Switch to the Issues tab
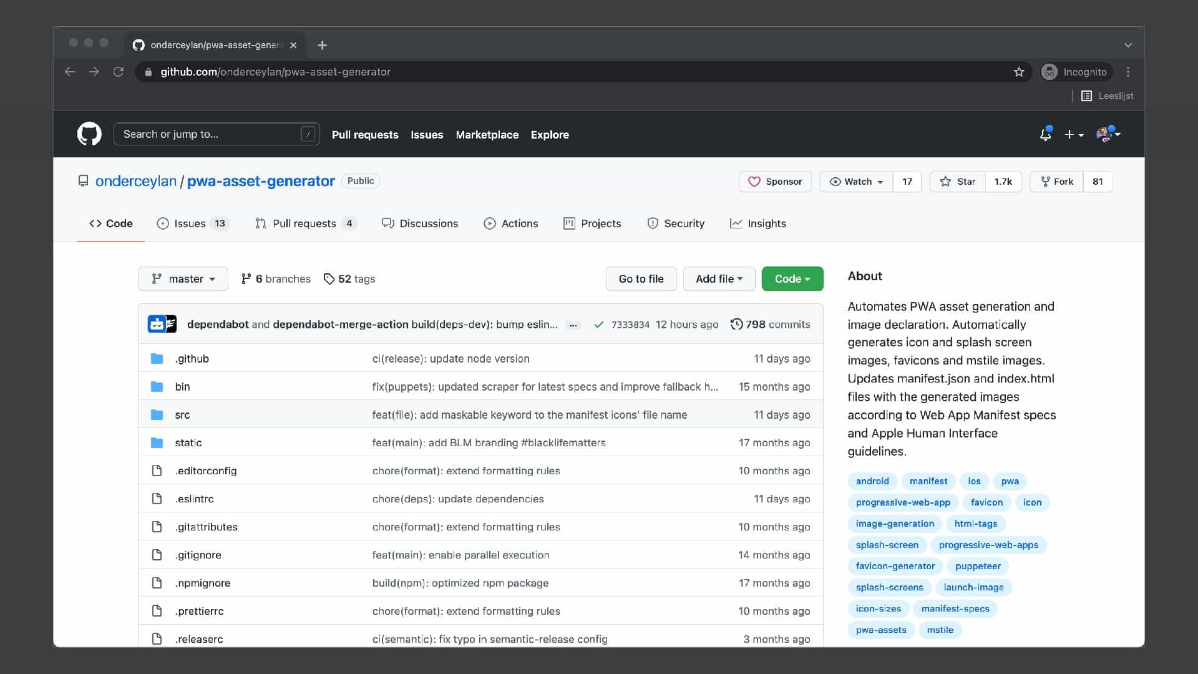The image size is (1198, 674). tap(190, 223)
